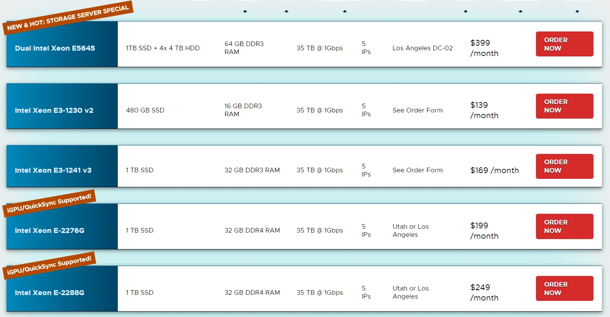Click the Los Angeles DC-02 location text
The height and width of the screenshot is (317, 610).
pos(422,48)
